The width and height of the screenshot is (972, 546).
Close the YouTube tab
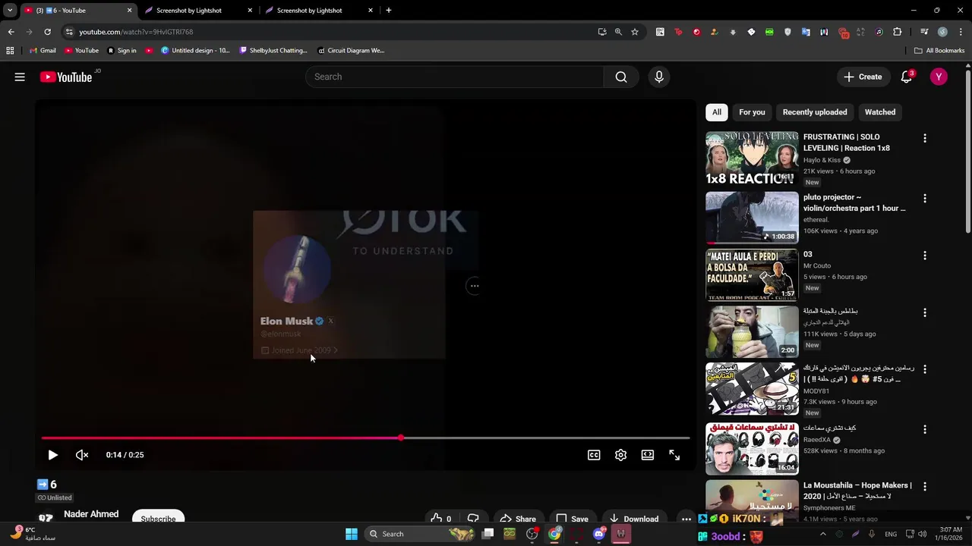(129, 11)
